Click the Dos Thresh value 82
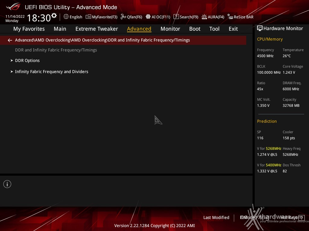The width and height of the screenshot is (309, 231). [285, 171]
